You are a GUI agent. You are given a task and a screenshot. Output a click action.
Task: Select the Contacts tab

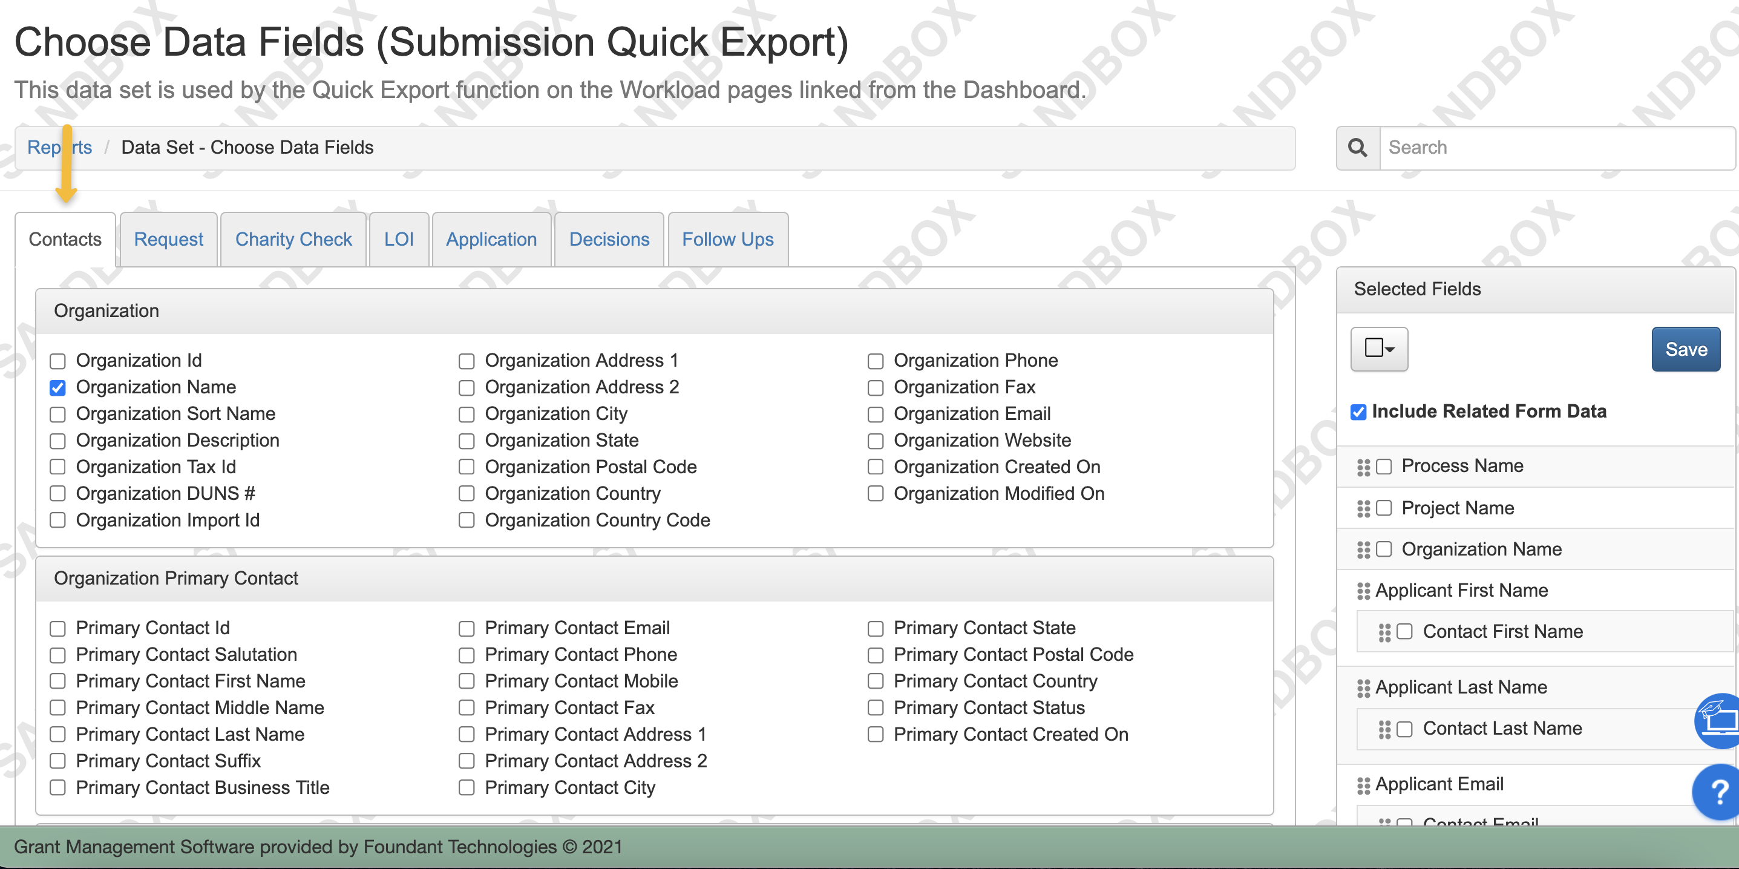pos(65,240)
